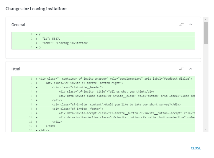214x158 pixels.
Task: Click the "name": "Leaving invitation" line
Action: [103, 43]
